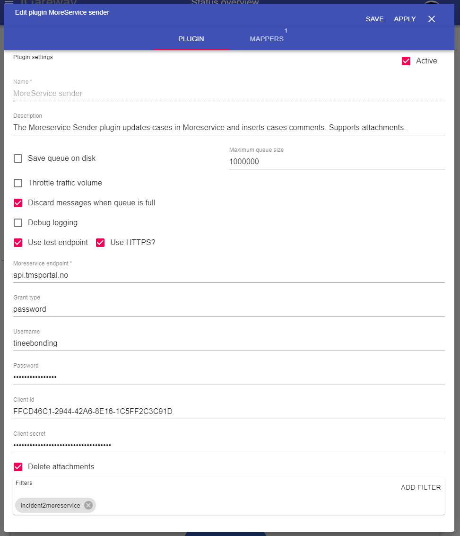The height and width of the screenshot is (536, 460).
Task: Select the Plugin tab
Action: [191, 39]
